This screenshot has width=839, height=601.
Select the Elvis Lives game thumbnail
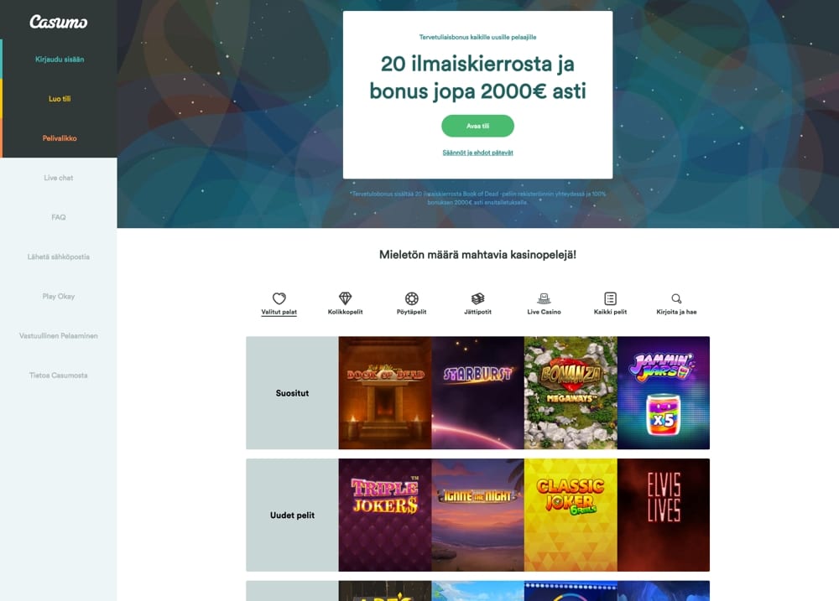coord(664,515)
